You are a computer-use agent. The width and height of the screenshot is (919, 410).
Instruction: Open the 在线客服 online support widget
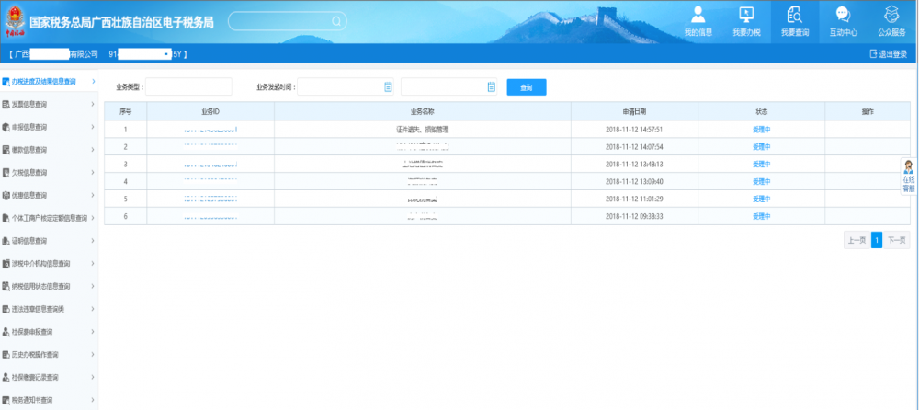909,176
